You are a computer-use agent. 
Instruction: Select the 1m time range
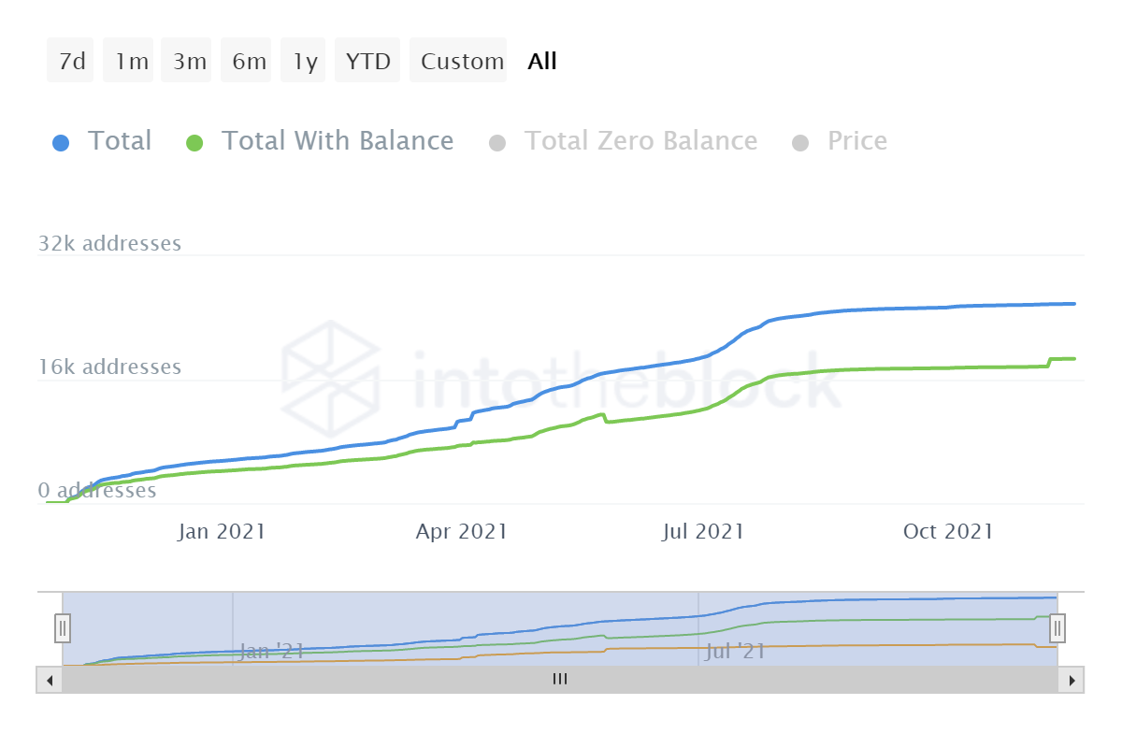point(132,62)
